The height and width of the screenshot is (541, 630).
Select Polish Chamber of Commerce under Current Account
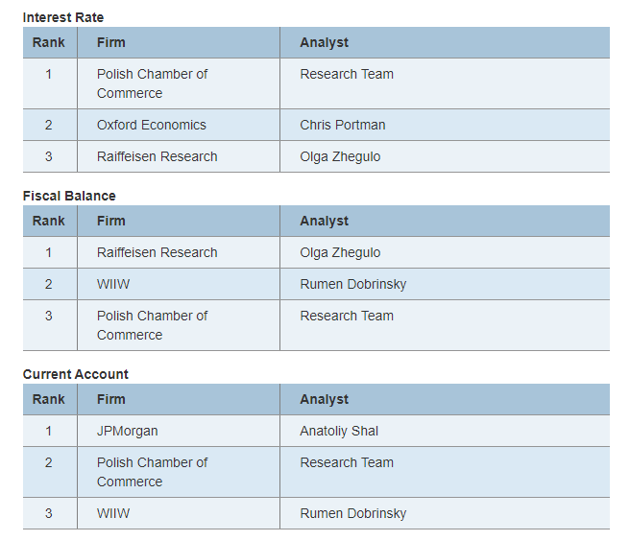[152, 472]
